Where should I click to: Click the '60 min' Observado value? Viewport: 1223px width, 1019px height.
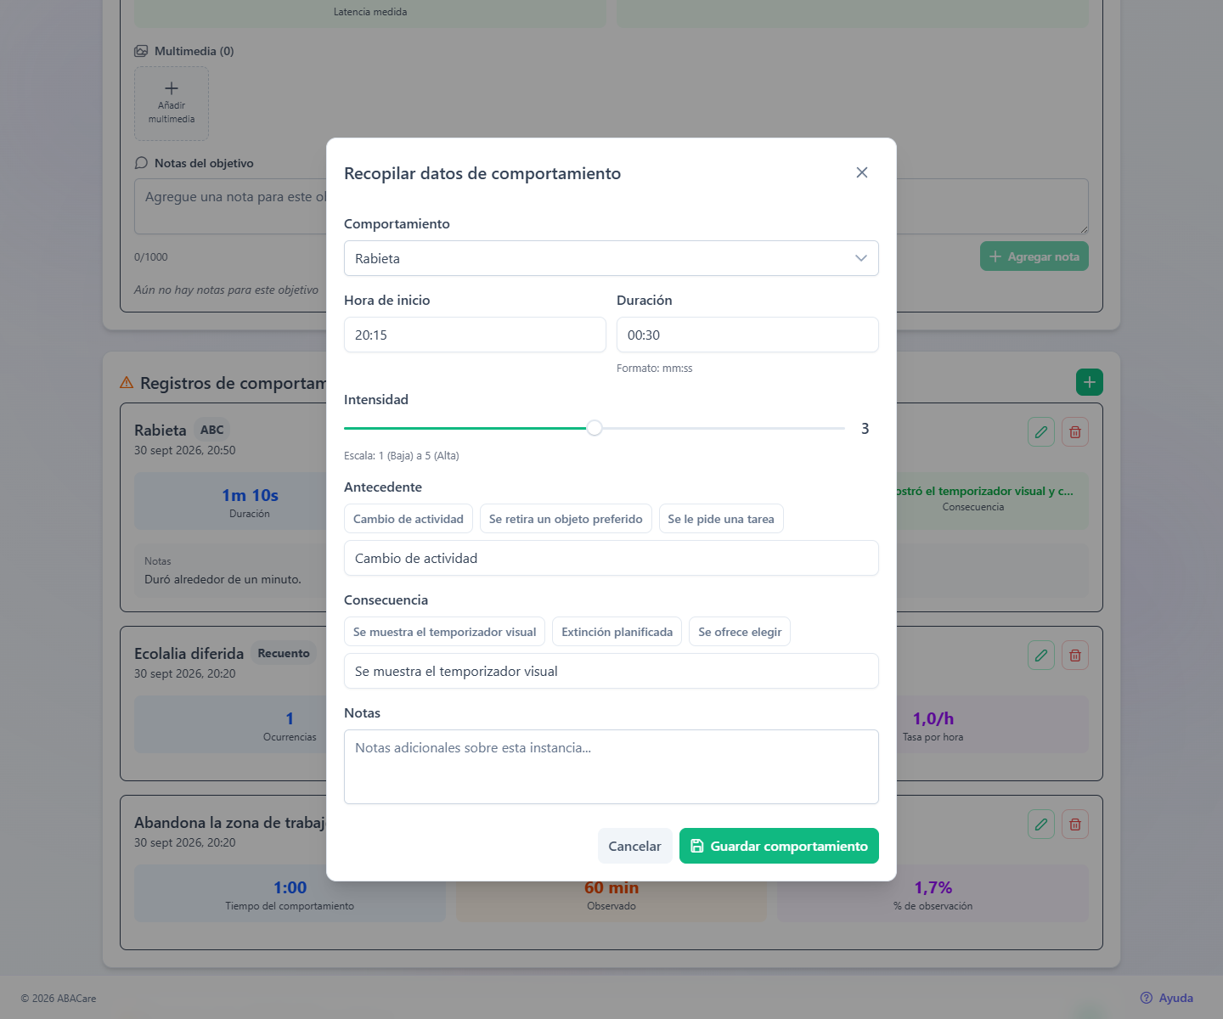(x=611, y=887)
